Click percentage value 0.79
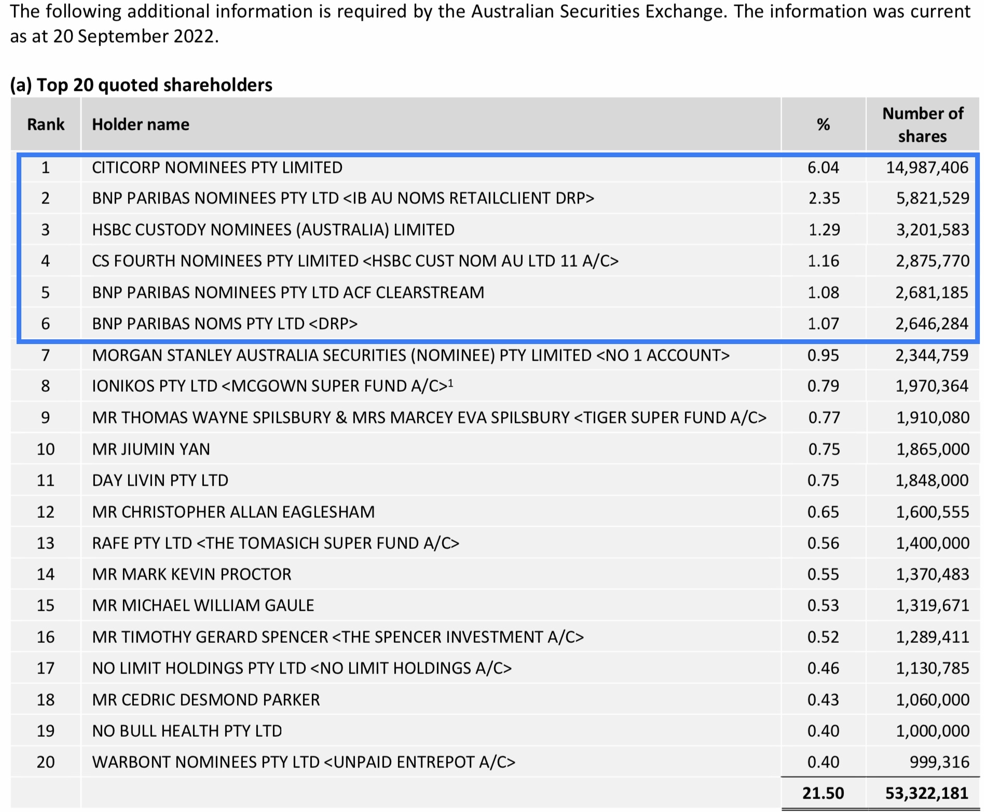This screenshot has width=984, height=812. 823,386
